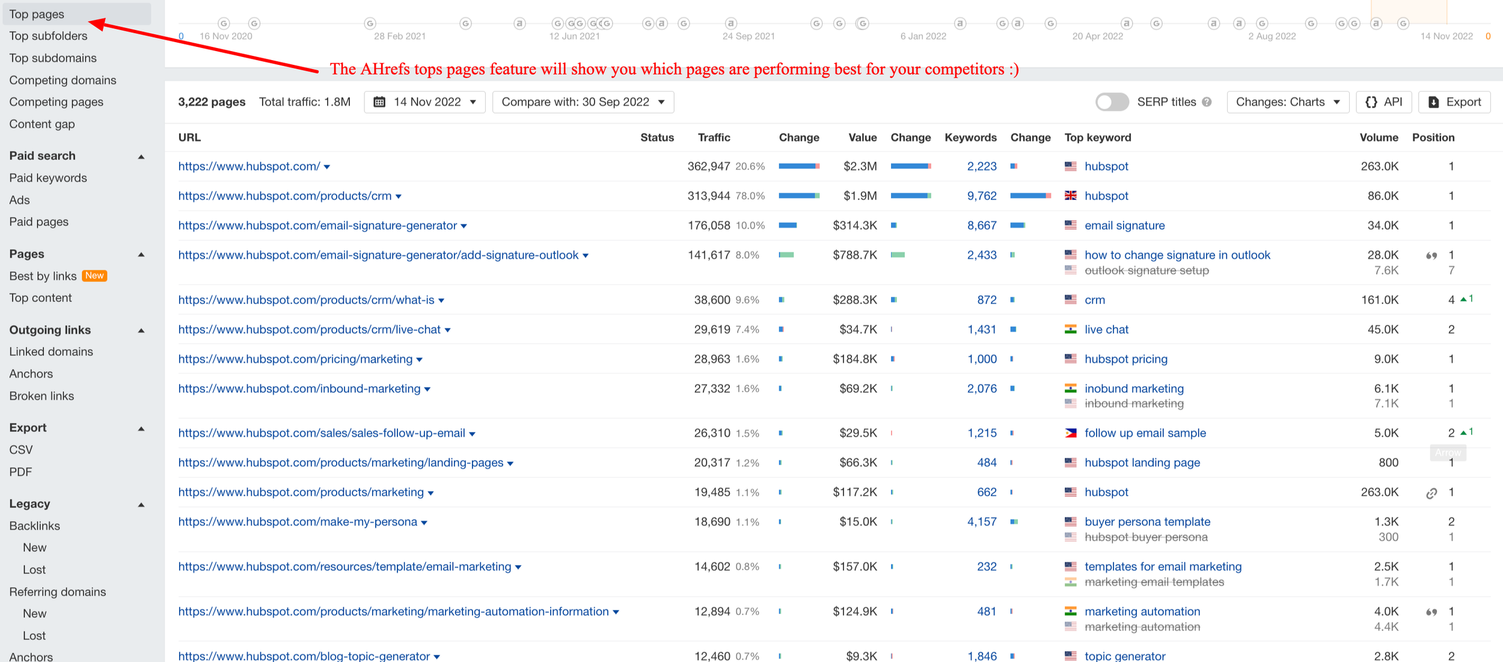Open the Compare with 30 Sep 2022 dropdown
Viewport: 1503px width, 662px height.
pyautogui.click(x=583, y=102)
